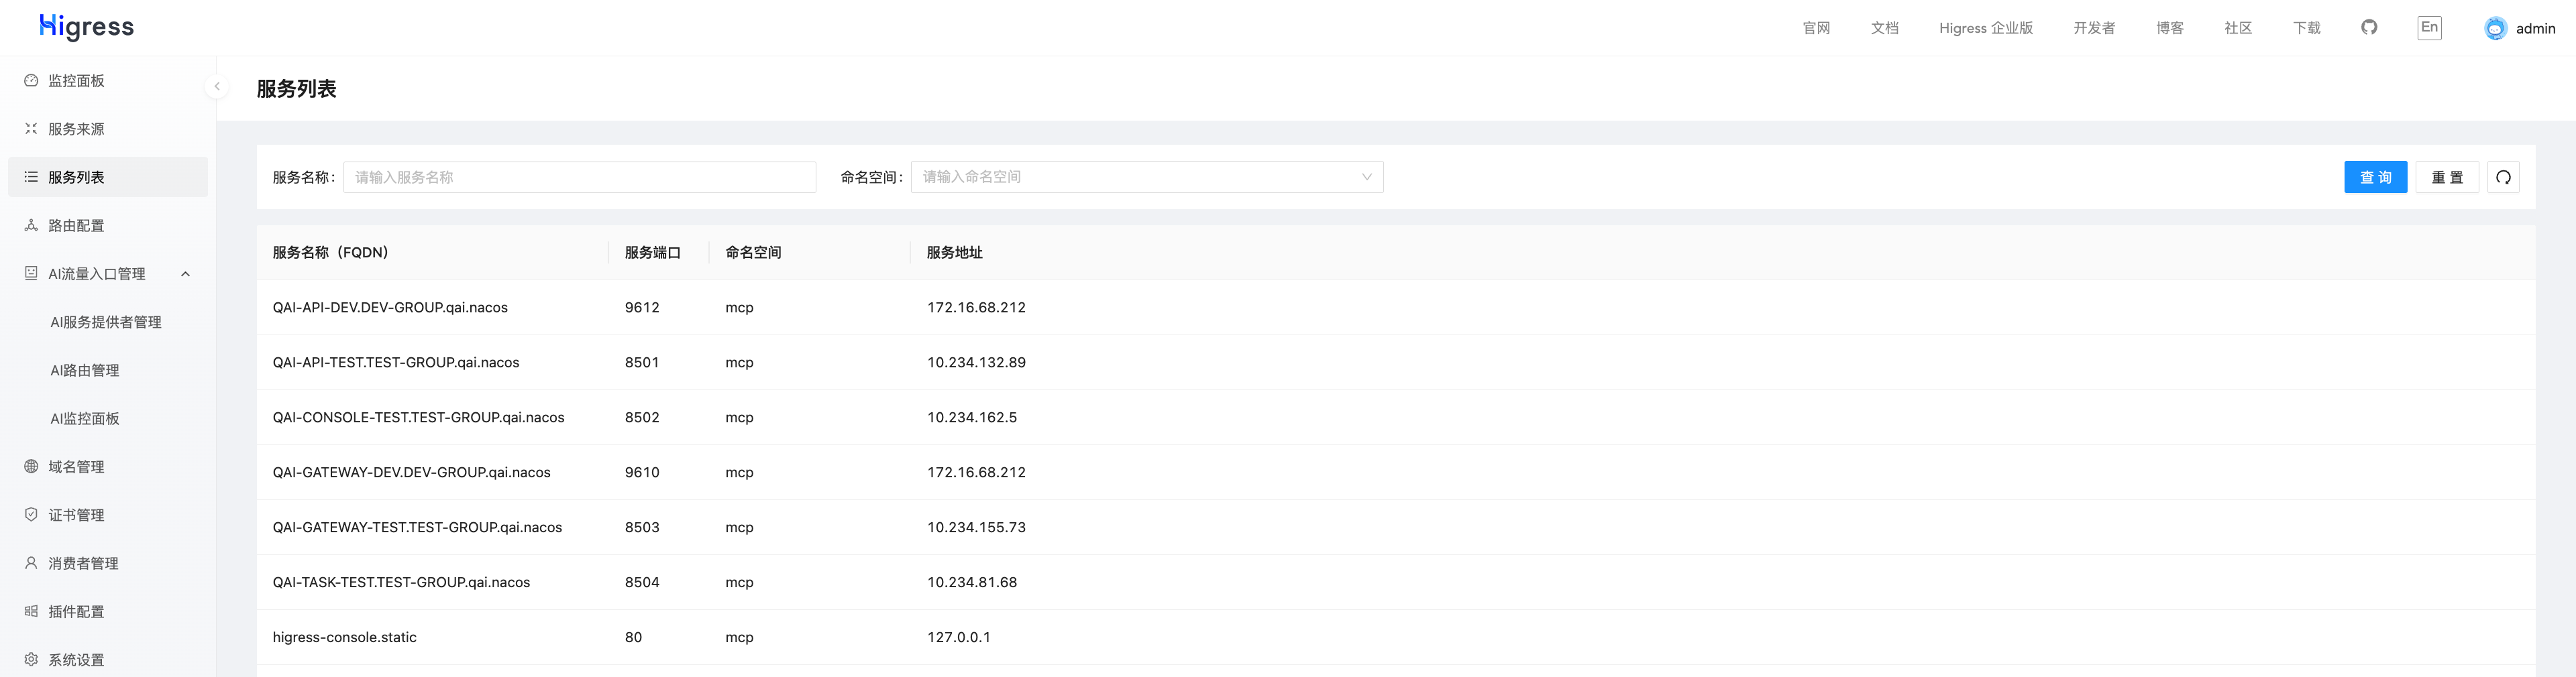Click address 10.234.132.89
The image size is (2576, 677).
tap(976, 363)
